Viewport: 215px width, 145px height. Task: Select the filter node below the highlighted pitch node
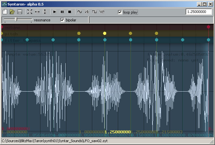click(x=105, y=40)
